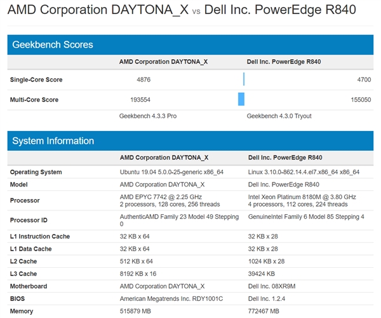381x318 pixels.
Task: Click the Dell single-core value 4700
Action: (x=364, y=79)
